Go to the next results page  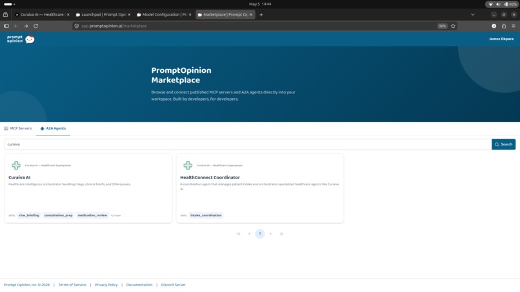click(x=270, y=234)
